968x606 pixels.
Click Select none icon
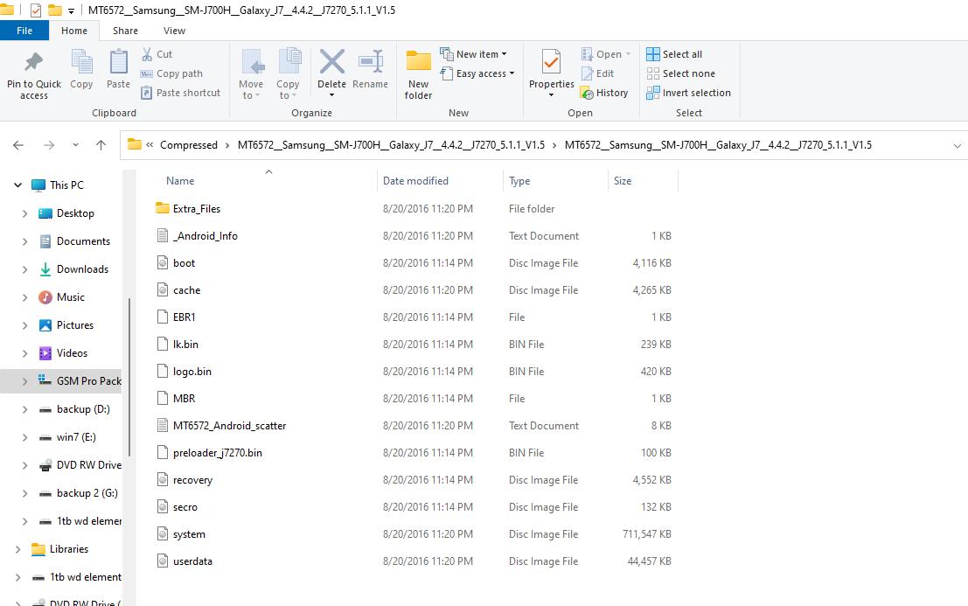point(653,73)
